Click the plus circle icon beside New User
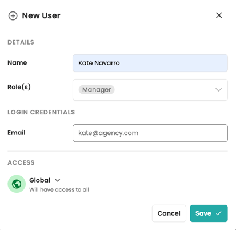The height and width of the screenshot is (230, 236). pyautogui.click(x=13, y=16)
